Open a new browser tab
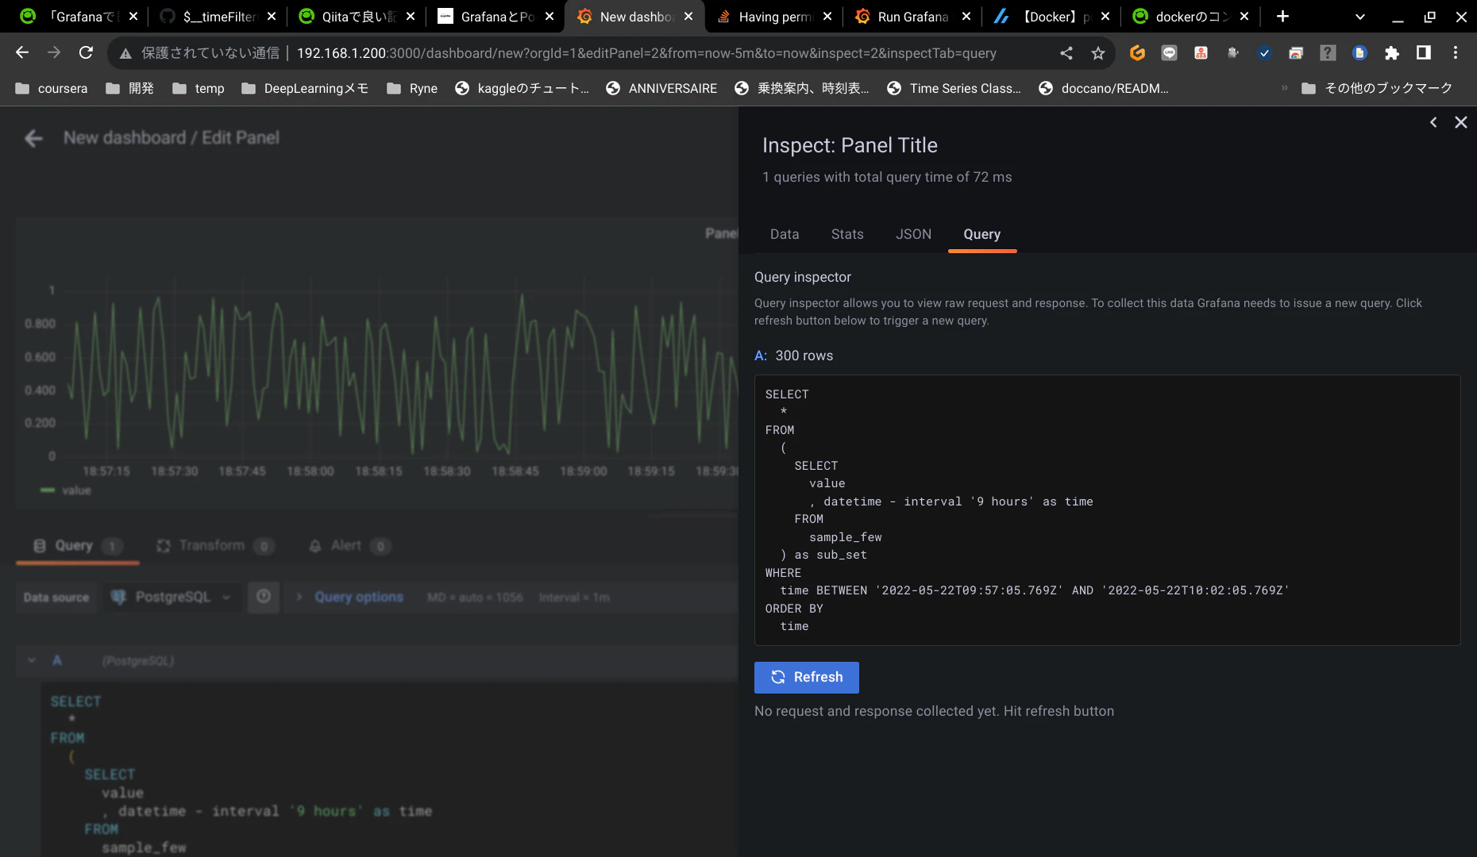The width and height of the screenshot is (1477, 857). point(1282,17)
